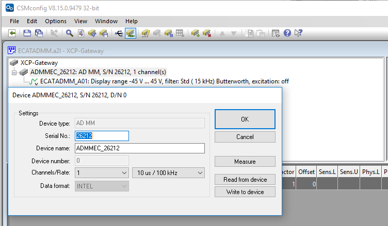This screenshot has height=226, width=388.
Task: Save the configuration with the floppy disk icon
Action: pyautogui.click(x=27, y=33)
